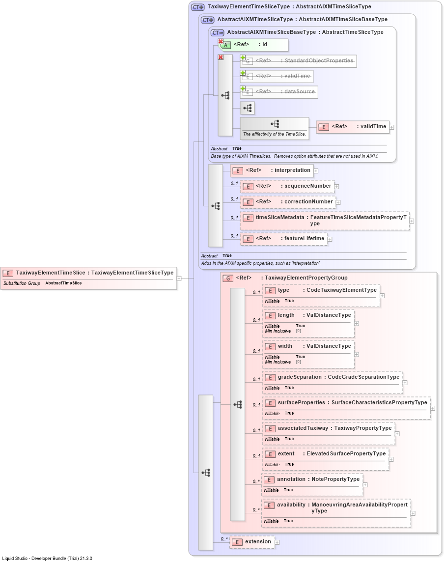The width and height of the screenshot is (444, 561).
Task: Click the E icon beside featureLifetime
Action: pyautogui.click(x=248, y=239)
